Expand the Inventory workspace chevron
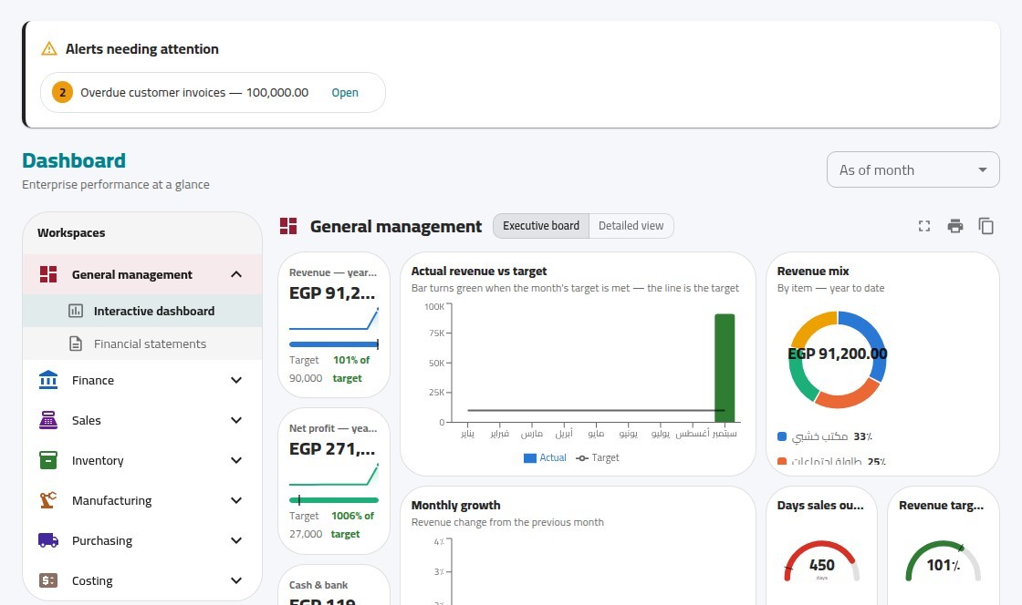This screenshot has width=1022, height=605. [236, 460]
